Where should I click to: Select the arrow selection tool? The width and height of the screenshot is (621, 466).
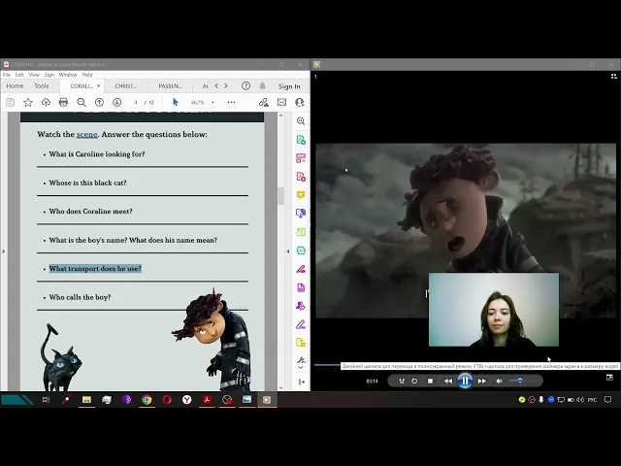pyautogui.click(x=176, y=102)
